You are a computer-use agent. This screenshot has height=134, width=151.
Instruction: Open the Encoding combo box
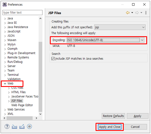pyautogui.click(x=106, y=40)
